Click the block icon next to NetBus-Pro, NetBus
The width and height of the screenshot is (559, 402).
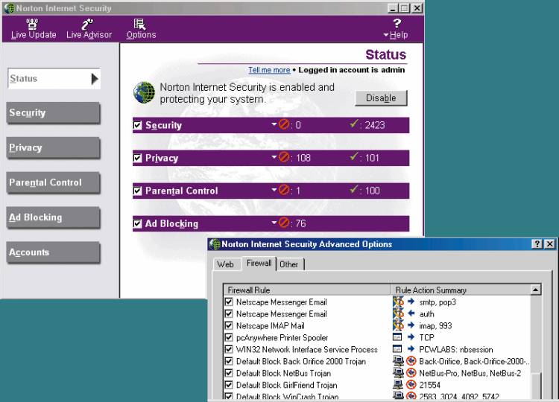411,373
